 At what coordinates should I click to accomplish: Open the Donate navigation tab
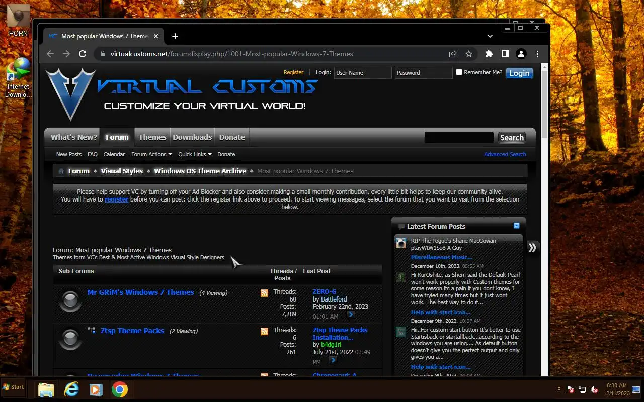(232, 137)
